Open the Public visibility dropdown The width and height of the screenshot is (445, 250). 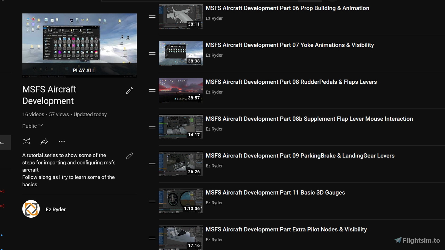coord(32,126)
